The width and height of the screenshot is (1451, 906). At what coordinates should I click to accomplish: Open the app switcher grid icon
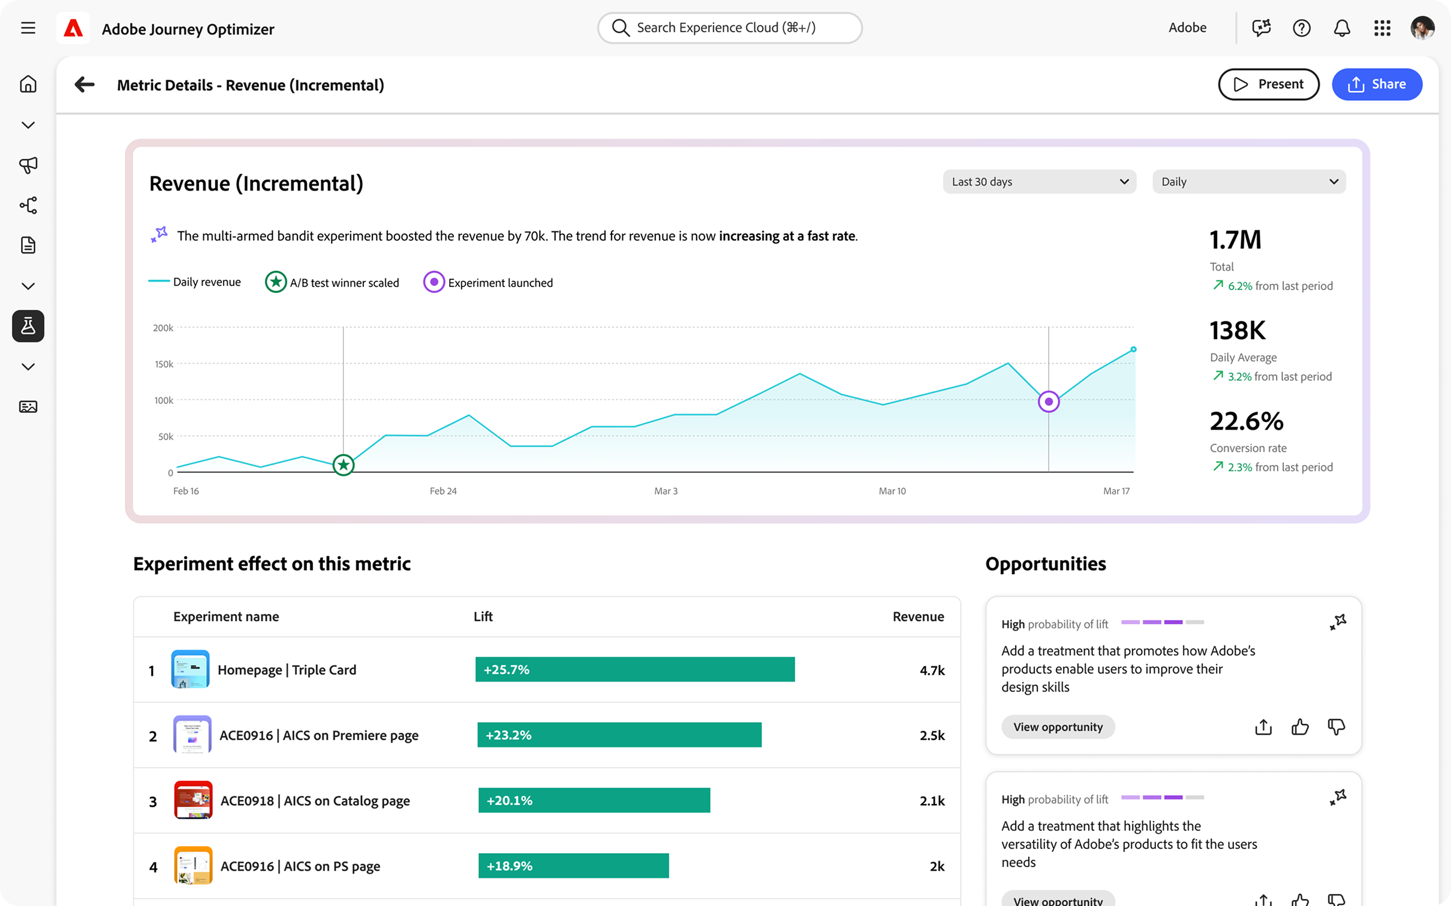(x=1382, y=28)
